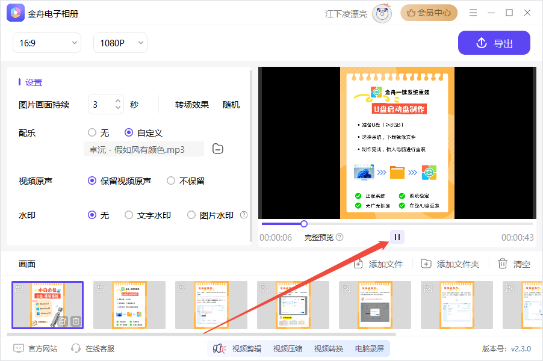Click the thumbnail strip horizontal scrollbar

[201, 335]
